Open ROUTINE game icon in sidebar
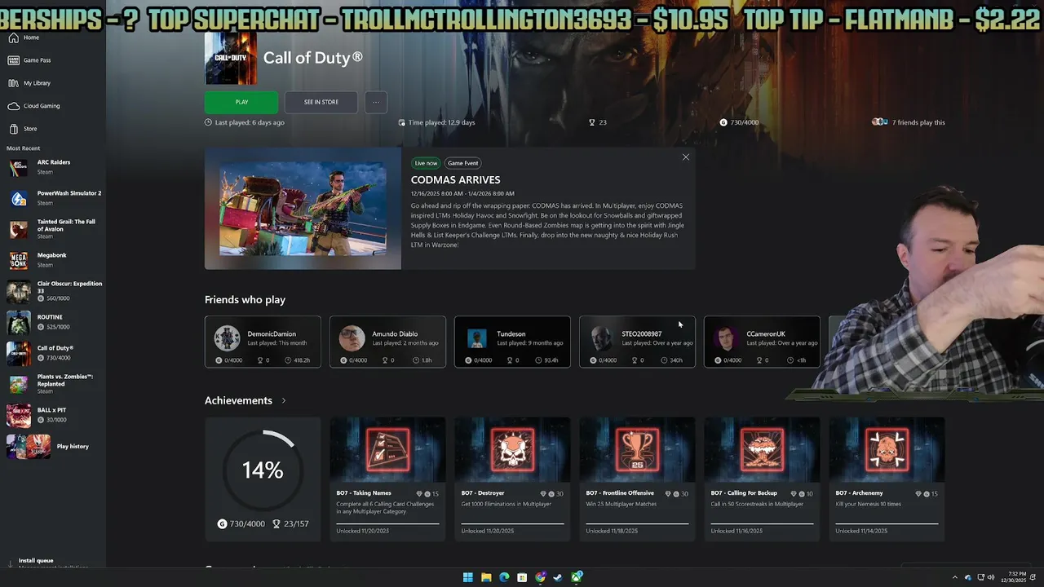 click(x=18, y=322)
